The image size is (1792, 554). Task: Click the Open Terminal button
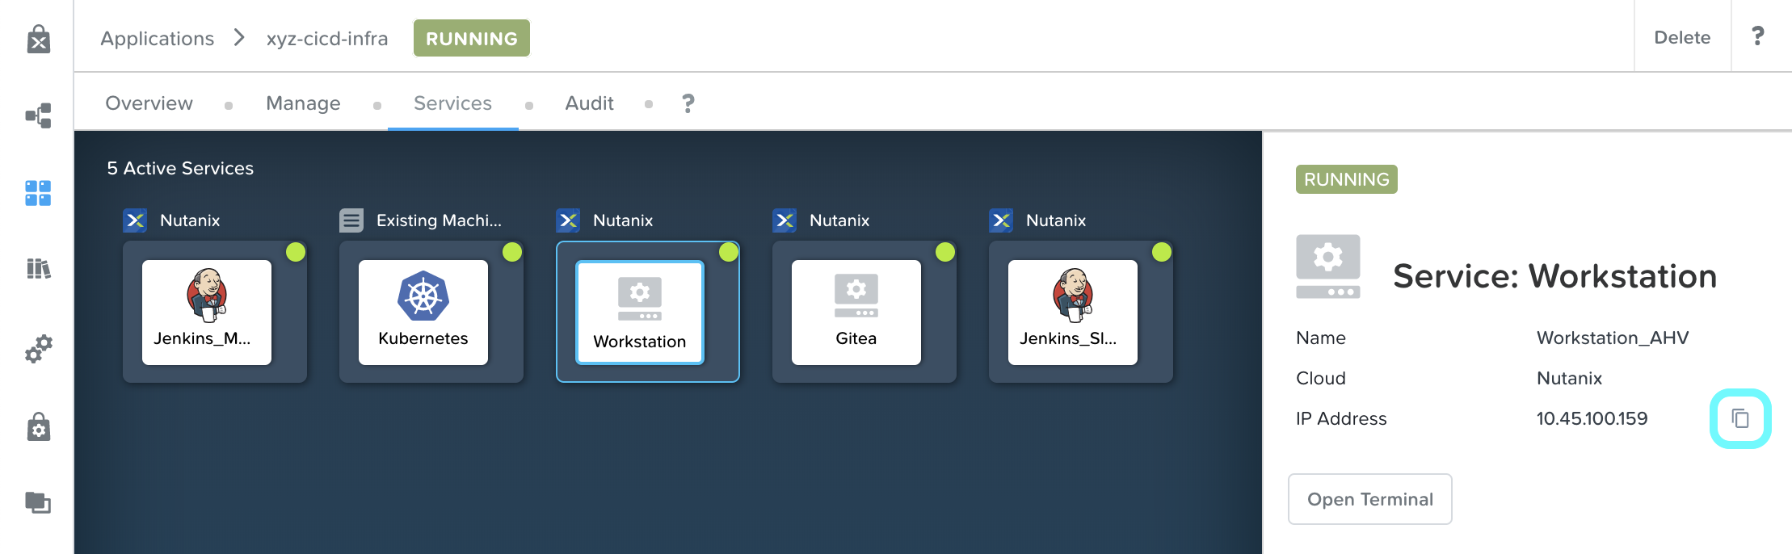pos(1370,499)
